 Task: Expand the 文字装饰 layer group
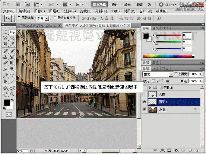[x=150, y=87]
